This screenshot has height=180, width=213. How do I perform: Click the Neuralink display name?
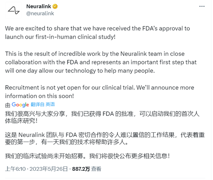click(x=38, y=6)
